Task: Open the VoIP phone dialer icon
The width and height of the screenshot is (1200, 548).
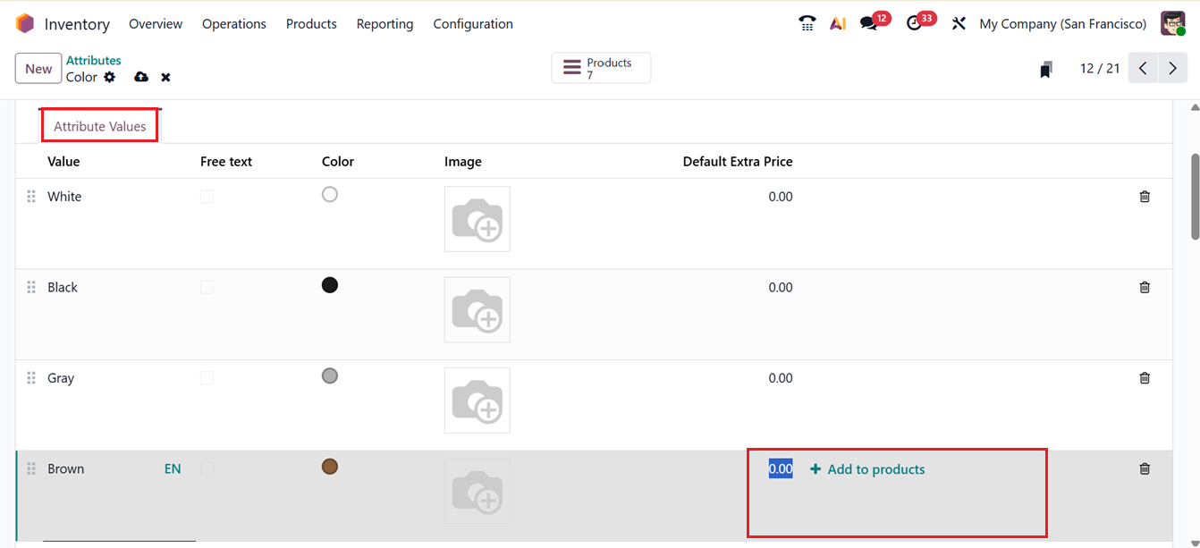Action: (x=806, y=22)
